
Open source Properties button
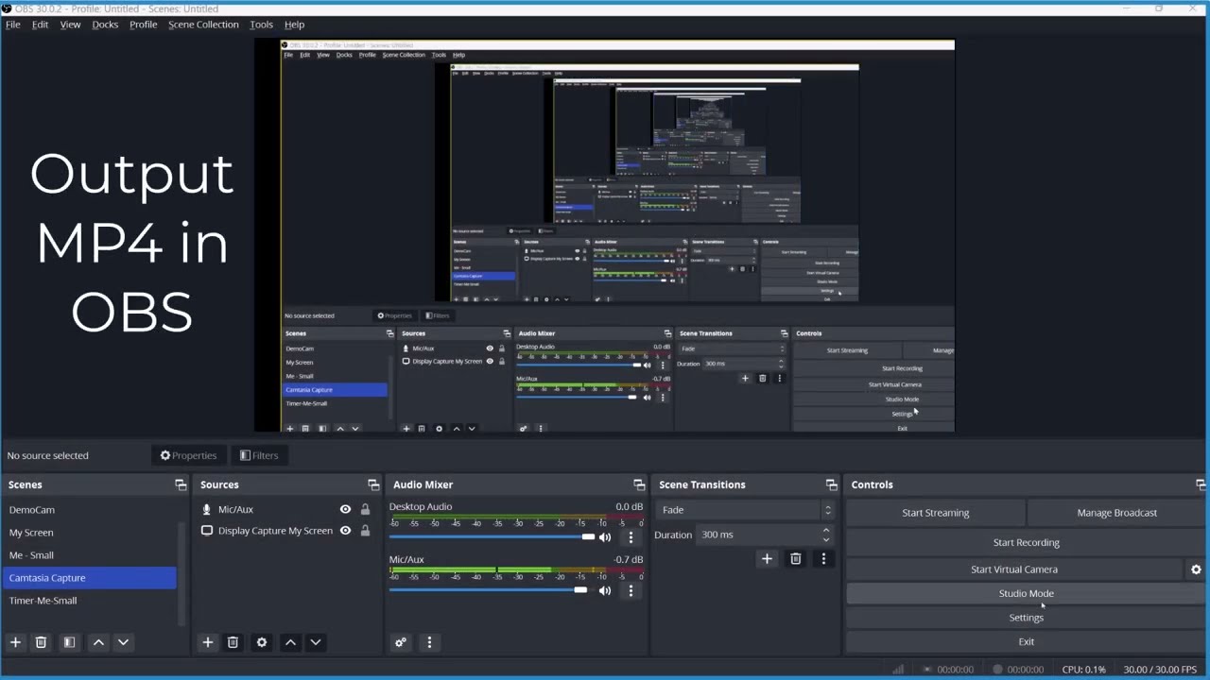click(x=188, y=455)
